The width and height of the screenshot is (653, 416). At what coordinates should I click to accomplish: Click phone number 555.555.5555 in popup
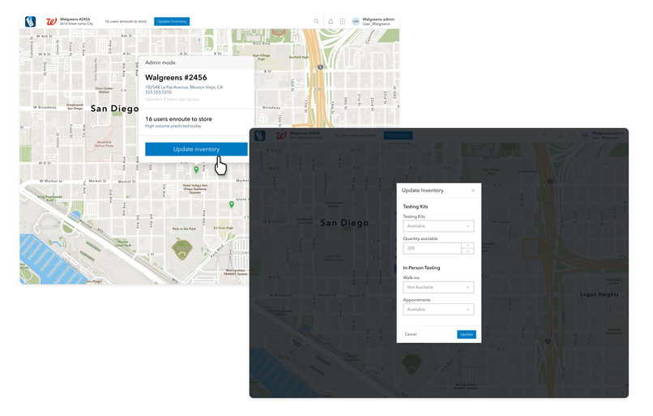point(158,92)
